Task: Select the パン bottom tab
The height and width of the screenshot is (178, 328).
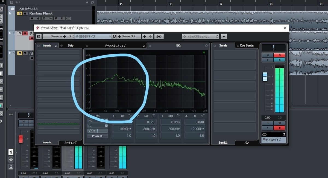Action: coord(247,143)
